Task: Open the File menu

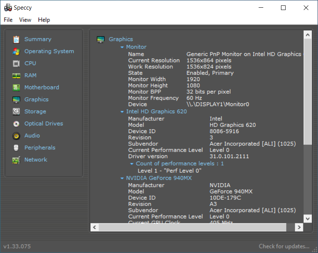Action: point(8,20)
